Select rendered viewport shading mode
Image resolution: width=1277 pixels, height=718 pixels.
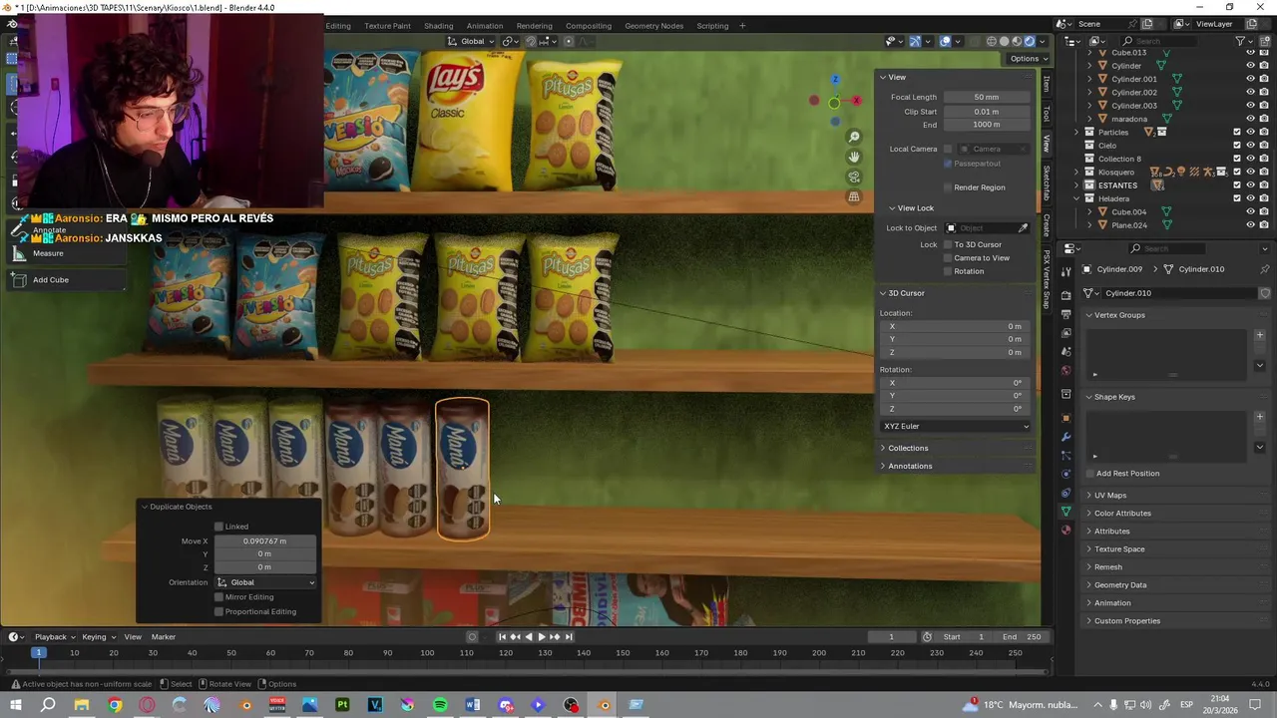(x=1030, y=41)
